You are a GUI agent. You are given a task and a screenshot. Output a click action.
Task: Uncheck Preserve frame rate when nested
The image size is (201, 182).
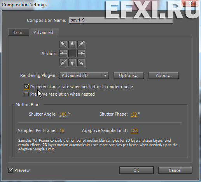(x=26, y=87)
